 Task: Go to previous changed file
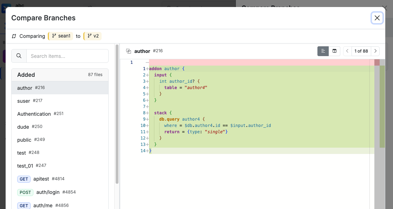[x=347, y=51]
